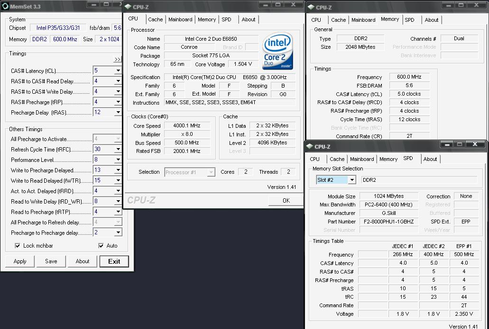
Task: Open the Precharge Delay (tRAS) dropdown
Action: click(x=118, y=113)
